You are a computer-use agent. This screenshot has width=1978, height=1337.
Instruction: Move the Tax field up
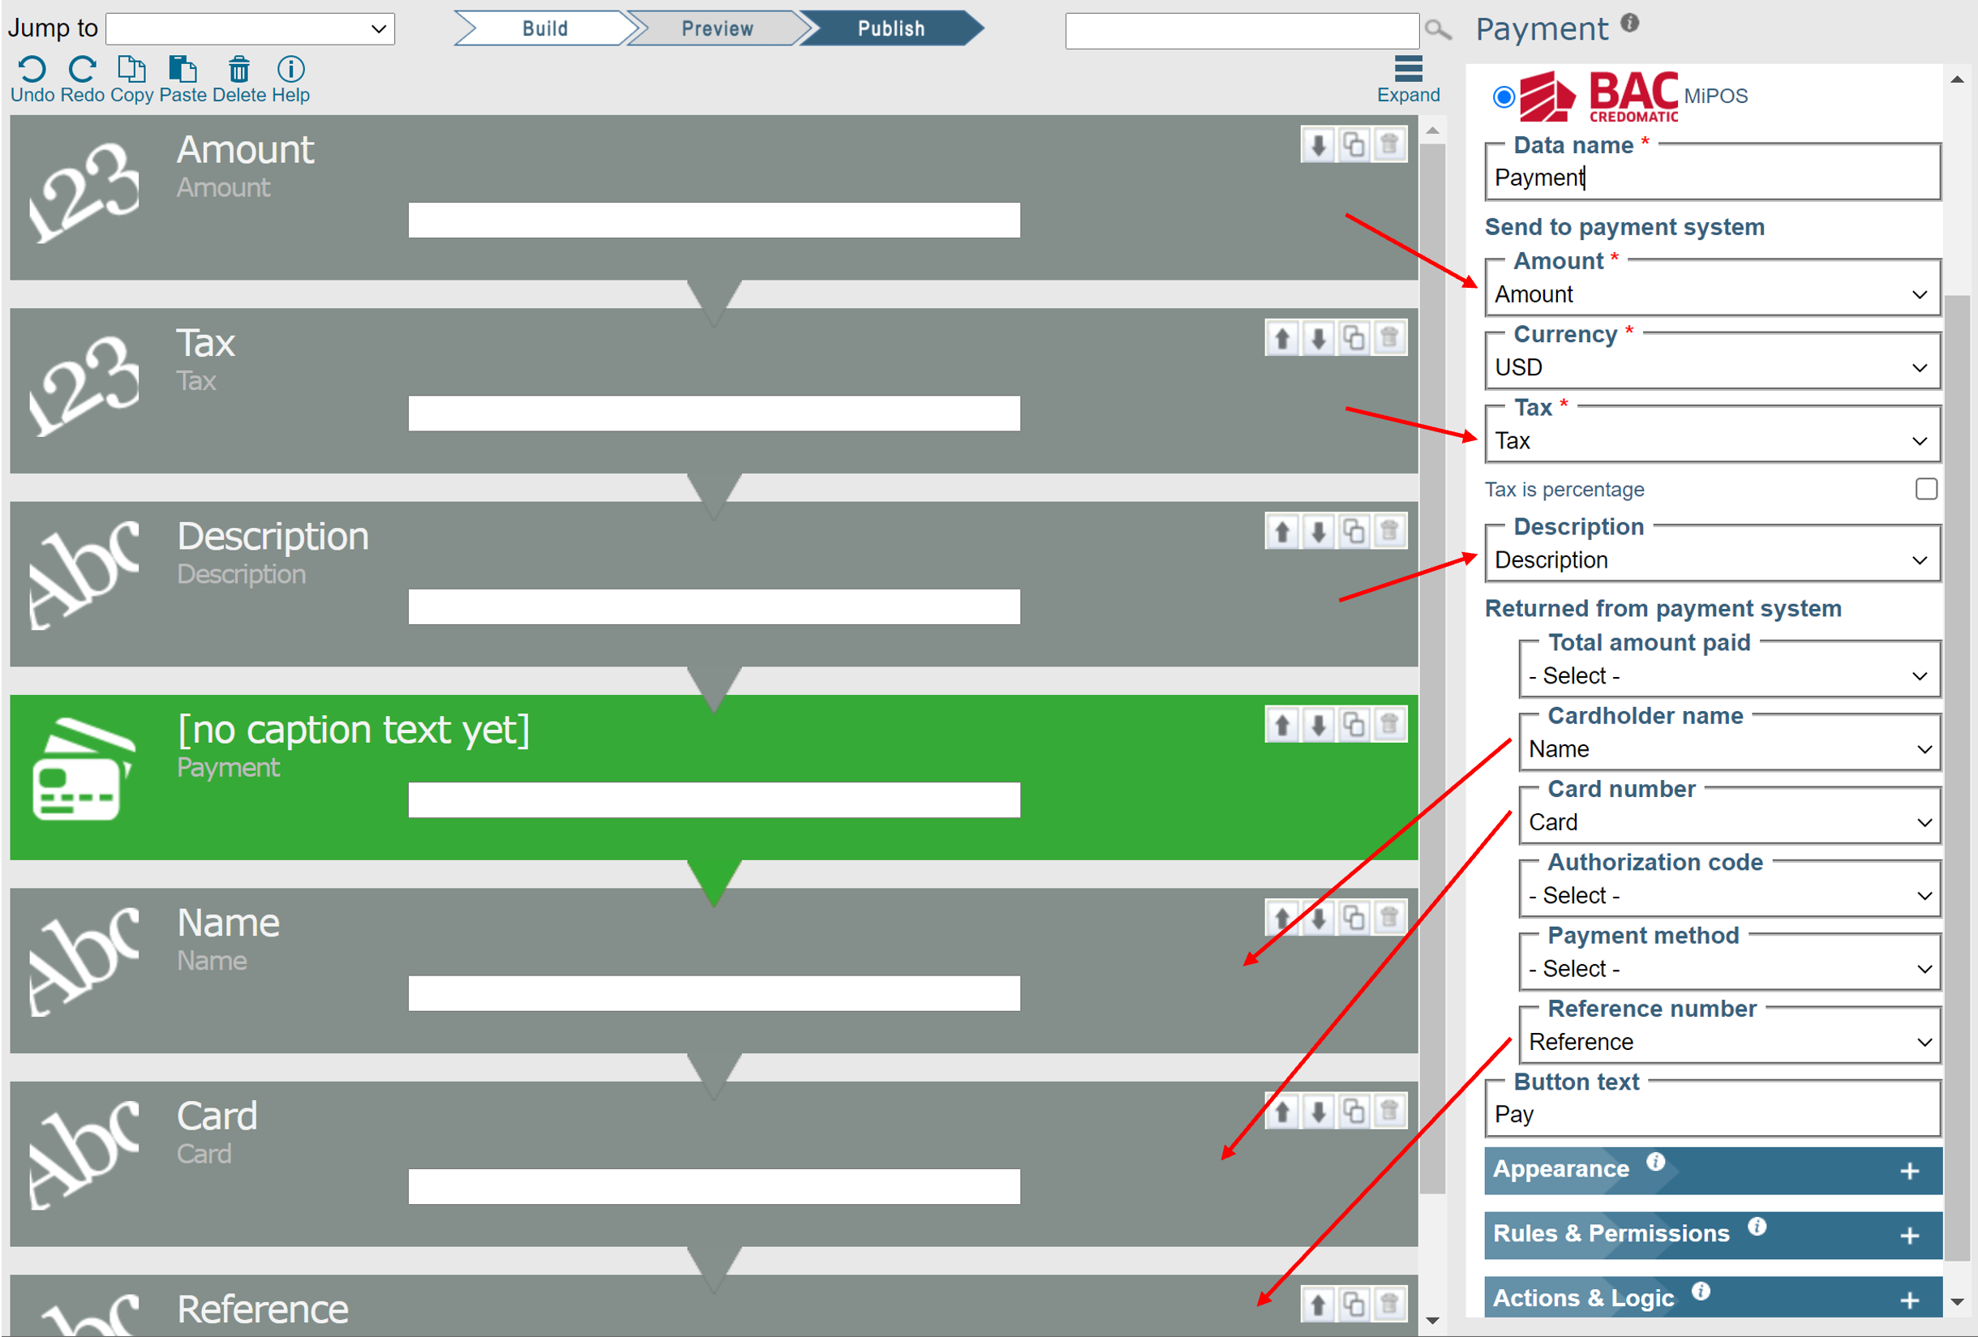tap(1283, 339)
